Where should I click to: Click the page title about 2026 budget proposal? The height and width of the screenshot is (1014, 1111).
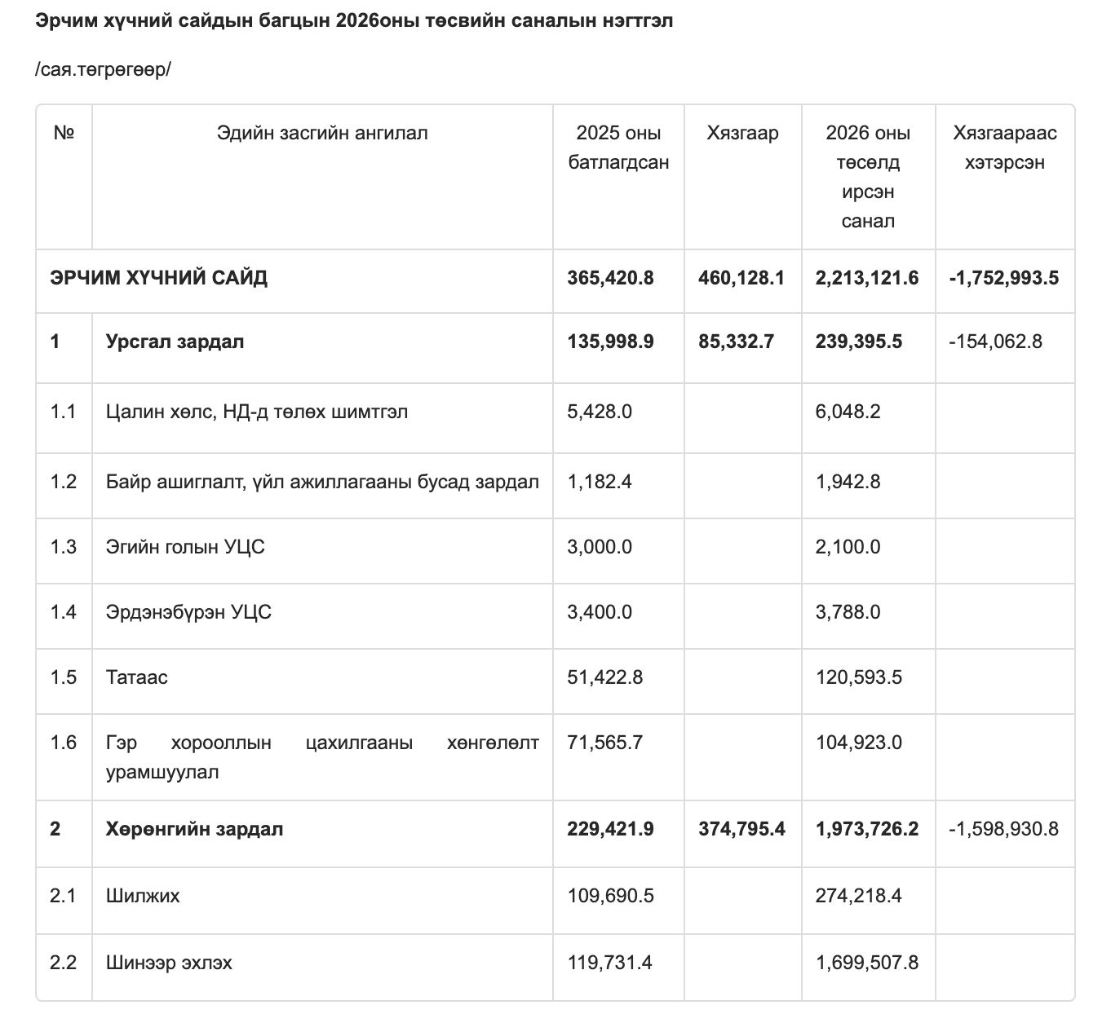click(x=353, y=21)
